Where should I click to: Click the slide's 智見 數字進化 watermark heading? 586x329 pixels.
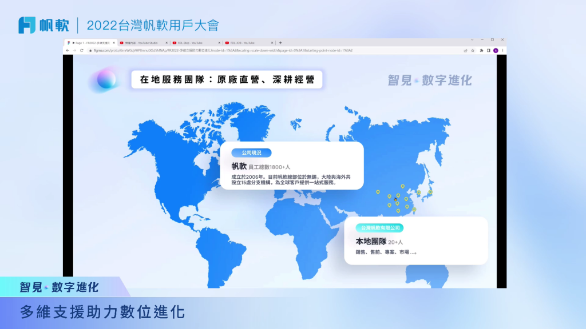[x=430, y=80]
